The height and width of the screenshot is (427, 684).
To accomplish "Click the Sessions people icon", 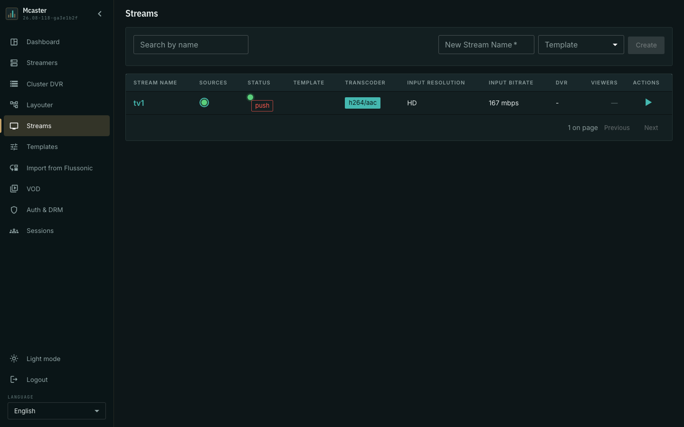I will 14,231.
